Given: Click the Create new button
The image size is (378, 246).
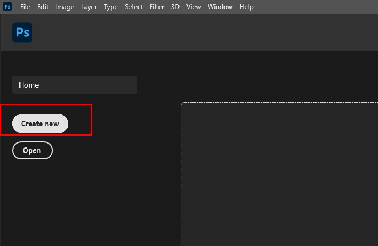Looking at the screenshot, I should pos(40,124).
